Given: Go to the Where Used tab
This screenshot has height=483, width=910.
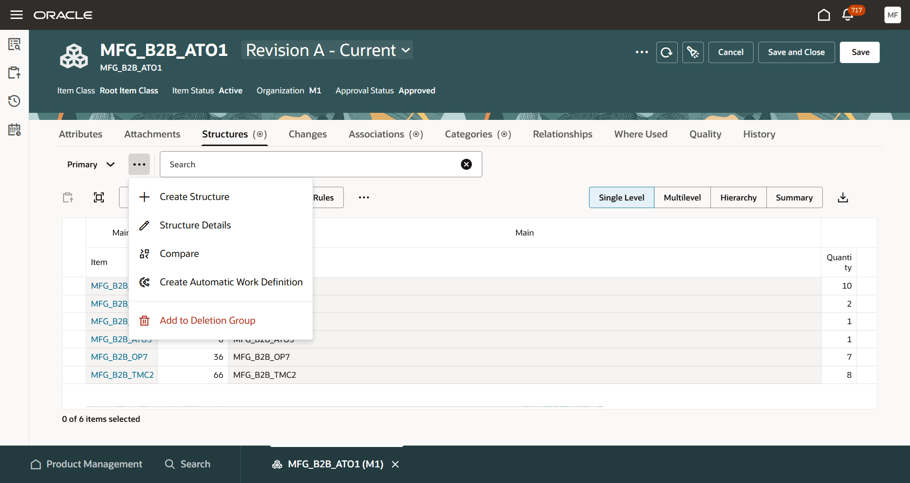Looking at the screenshot, I should [x=641, y=134].
